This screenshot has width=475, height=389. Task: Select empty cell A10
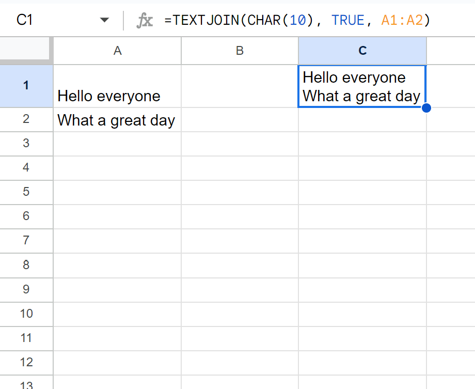(117, 314)
